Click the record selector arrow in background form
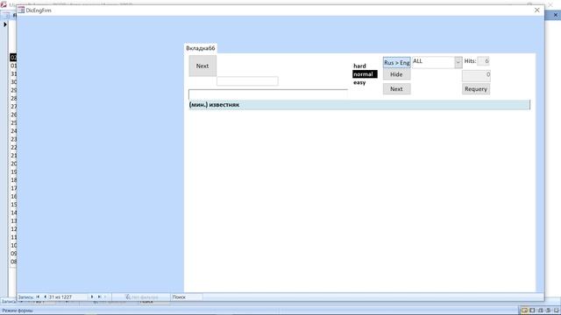 click(x=5, y=24)
